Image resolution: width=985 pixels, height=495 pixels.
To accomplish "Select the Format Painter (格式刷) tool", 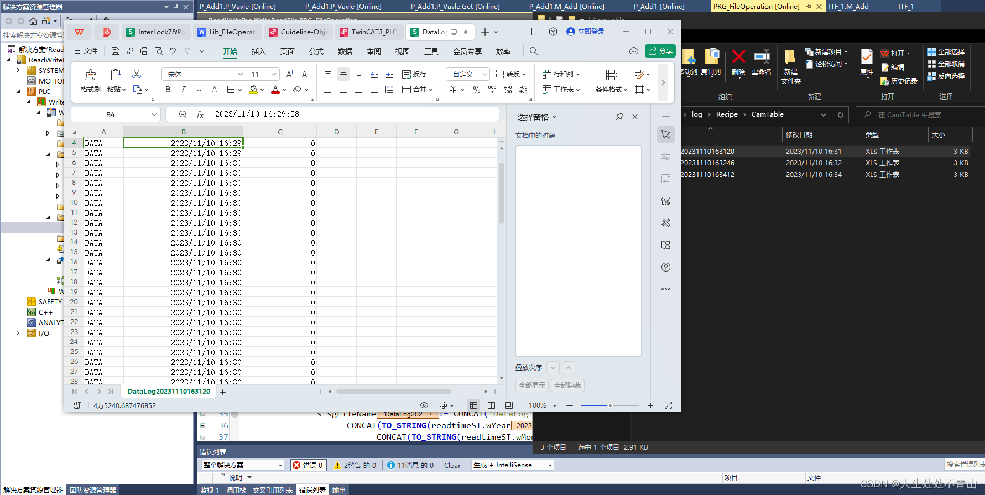I will (x=90, y=81).
